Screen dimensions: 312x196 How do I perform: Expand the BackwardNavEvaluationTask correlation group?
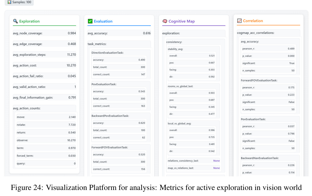260,158
